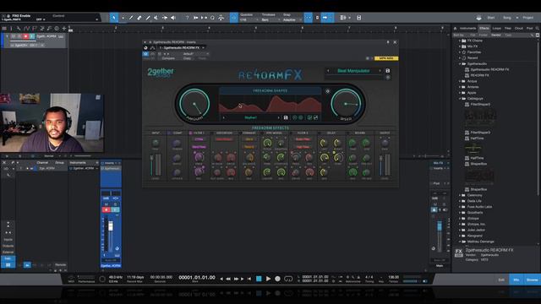The height and width of the screenshot is (304, 541).
Task: Open RE4ORM plugin settings gear below save
Action: pos(388,78)
